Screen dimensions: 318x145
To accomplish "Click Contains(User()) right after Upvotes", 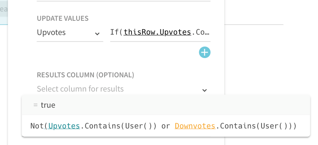I will 120,126.
